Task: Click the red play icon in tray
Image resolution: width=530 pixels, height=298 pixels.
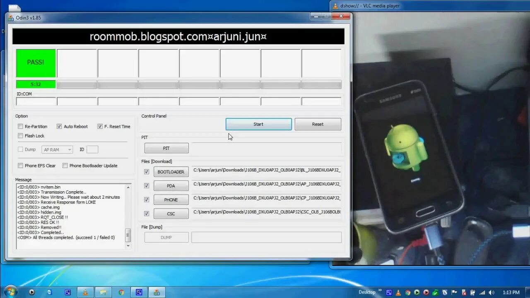Action: point(426,292)
